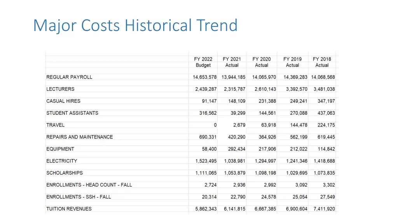
Task: Select repairs value 562,199
Action: coord(299,137)
